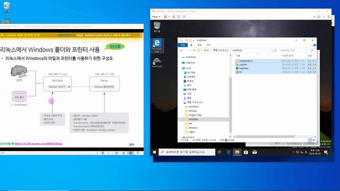Select Videos folder in the navigation pane

pos(189,81)
